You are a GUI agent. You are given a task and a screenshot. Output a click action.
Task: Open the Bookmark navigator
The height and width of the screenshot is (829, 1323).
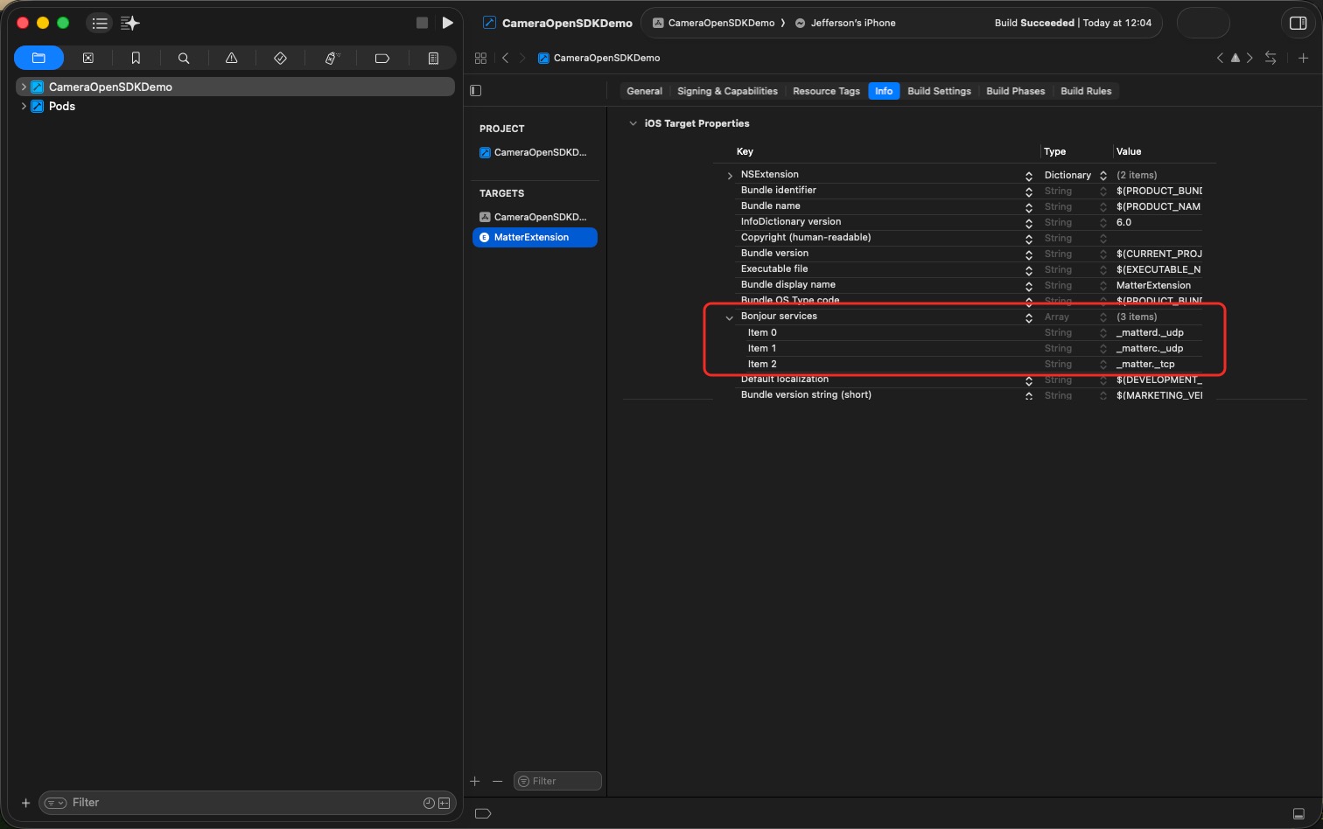coord(136,58)
